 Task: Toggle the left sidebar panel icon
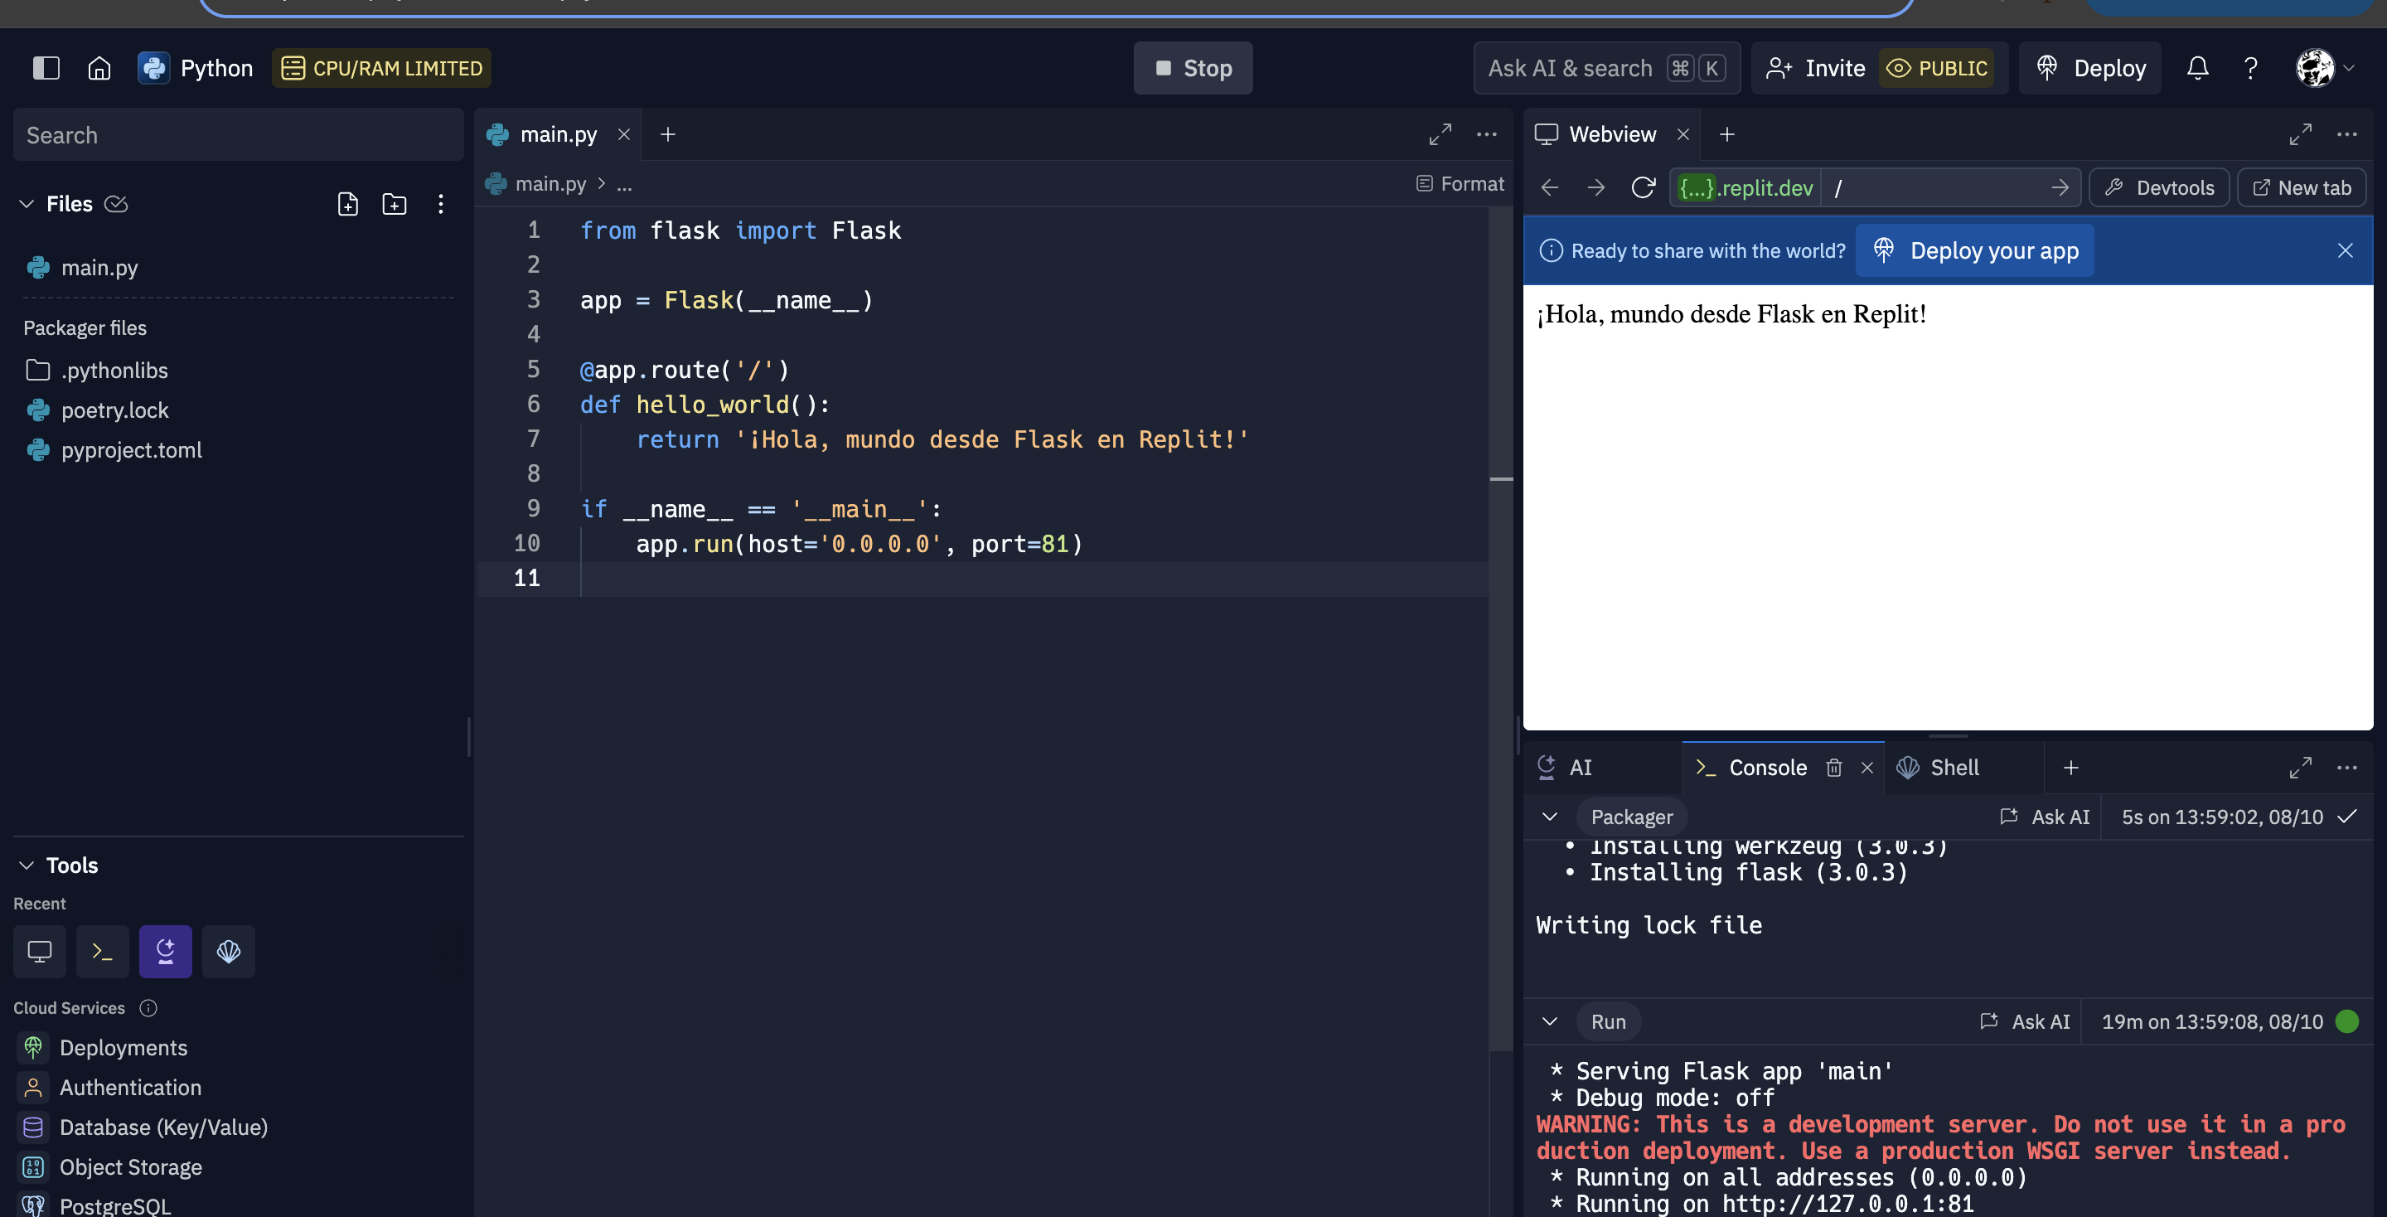tap(46, 68)
